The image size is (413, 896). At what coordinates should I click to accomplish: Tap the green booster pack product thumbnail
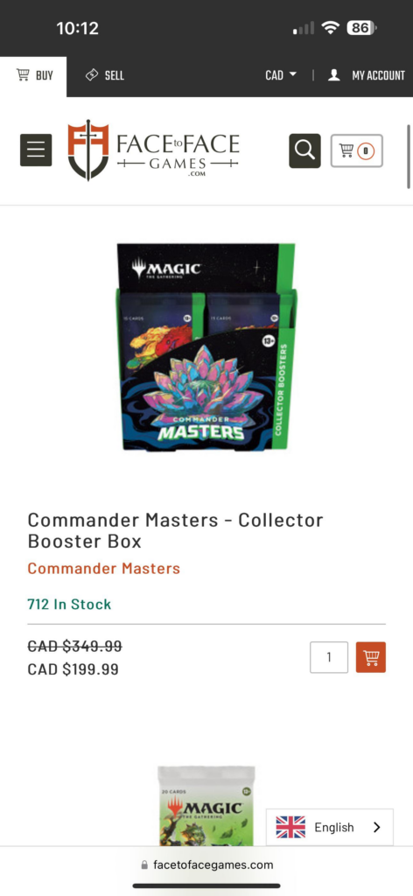tap(206, 806)
